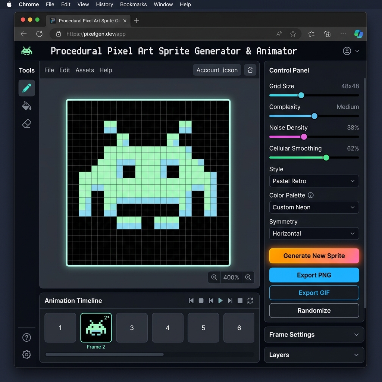Open the macOS Window menu
This screenshot has width=382, height=382.
click(163, 4)
